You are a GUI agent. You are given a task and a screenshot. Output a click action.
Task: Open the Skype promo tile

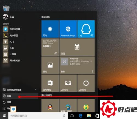pyautogui.click(x=50, y=47)
